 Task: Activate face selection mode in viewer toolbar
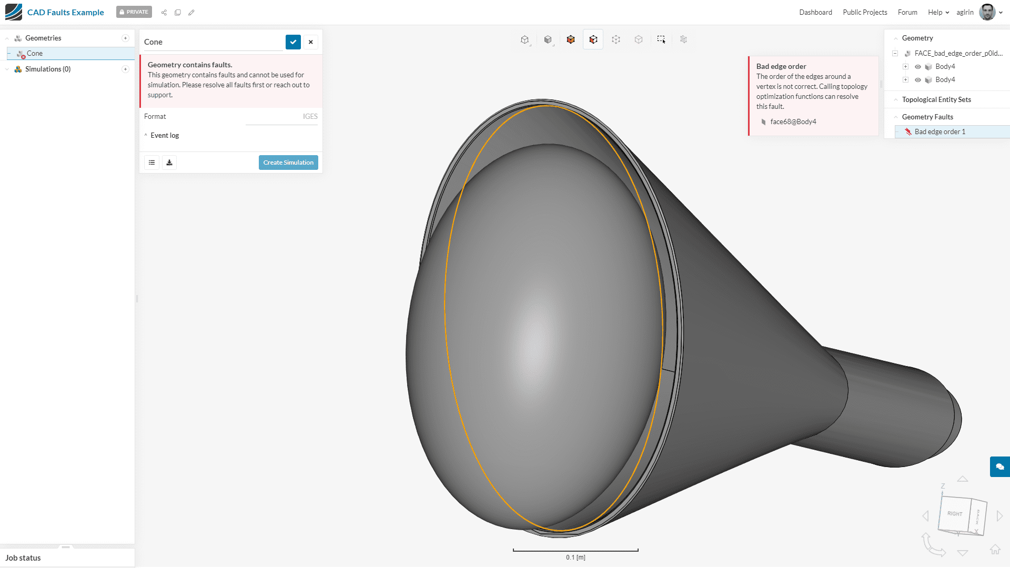pyautogui.click(x=593, y=39)
